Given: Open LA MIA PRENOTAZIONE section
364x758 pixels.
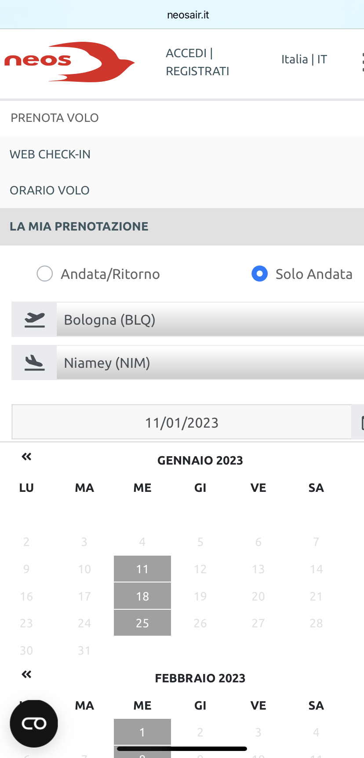Looking at the screenshot, I should 79,227.
